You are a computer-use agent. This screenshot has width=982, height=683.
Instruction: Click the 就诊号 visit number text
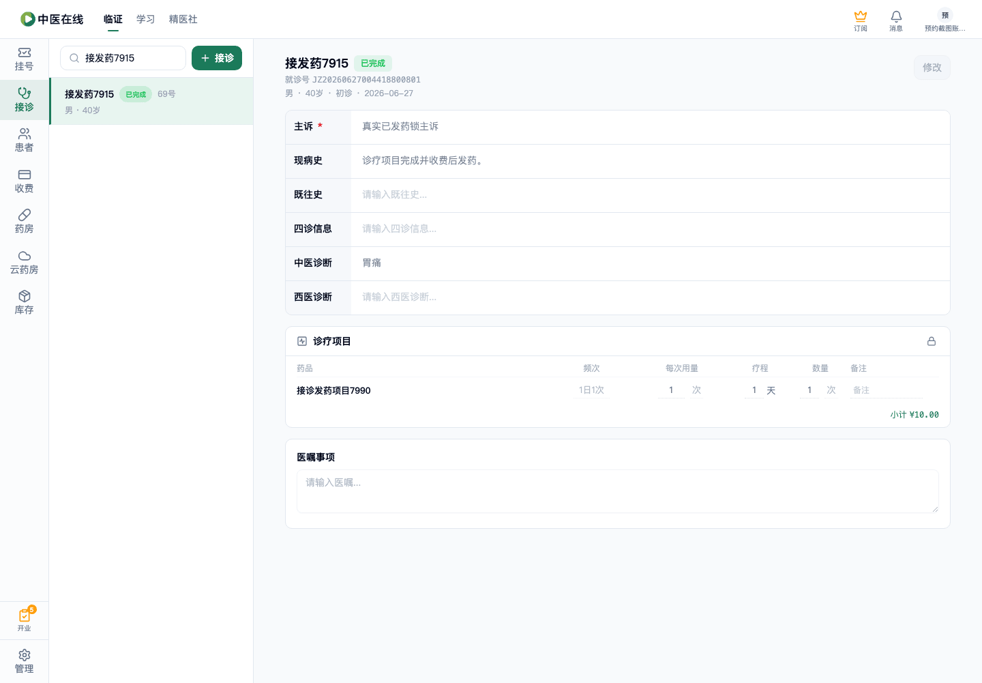[353, 80]
